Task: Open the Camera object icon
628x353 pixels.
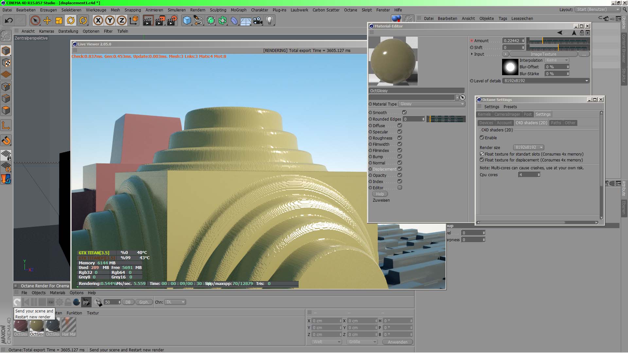Action: (x=258, y=21)
